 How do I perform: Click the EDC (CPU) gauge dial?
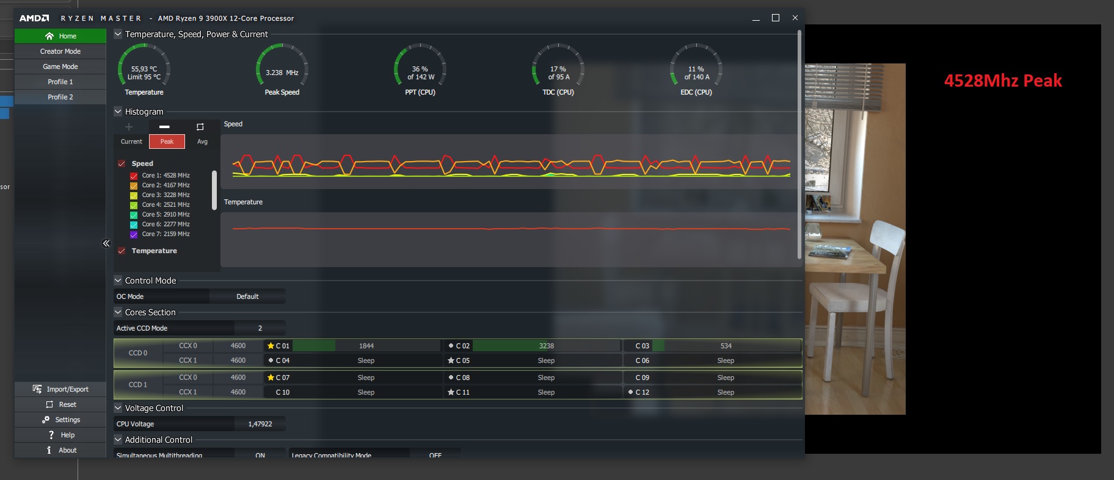click(x=696, y=66)
